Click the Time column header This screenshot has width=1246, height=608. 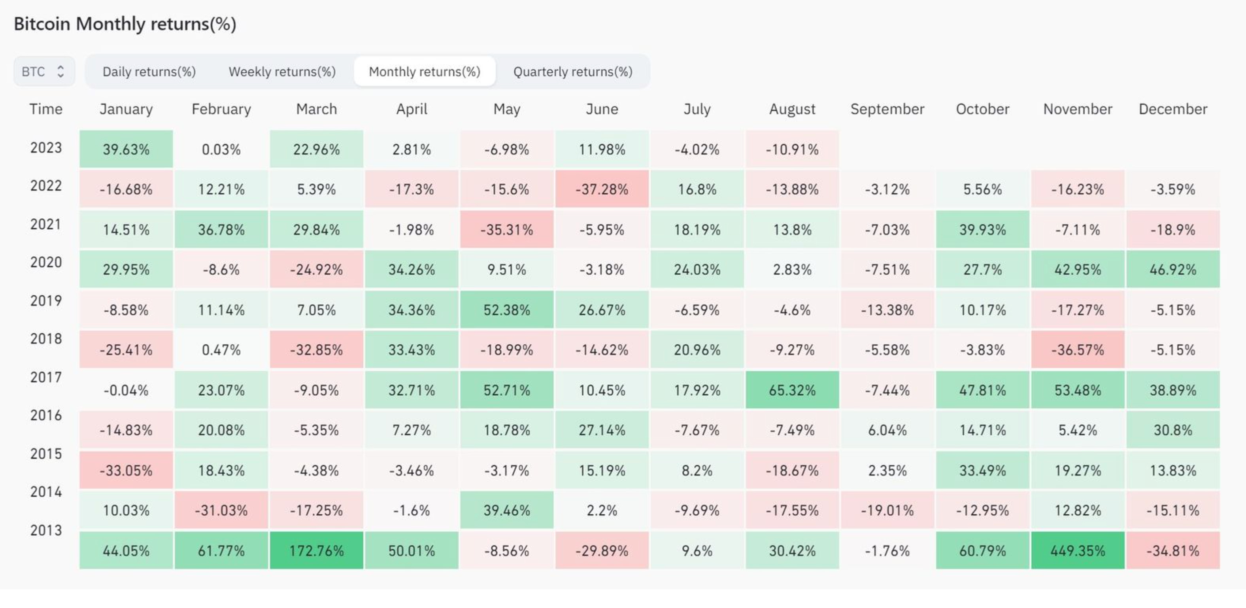(x=46, y=109)
